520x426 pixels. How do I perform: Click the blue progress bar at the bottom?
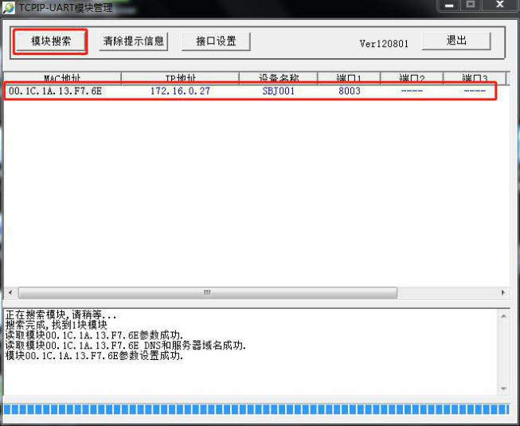pyautogui.click(x=256, y=409)
